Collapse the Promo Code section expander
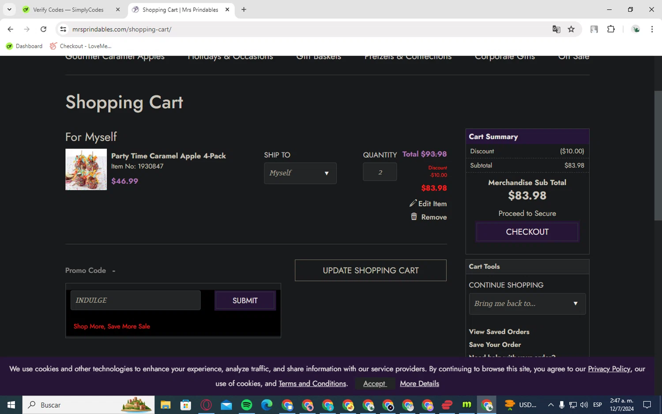 113,271
